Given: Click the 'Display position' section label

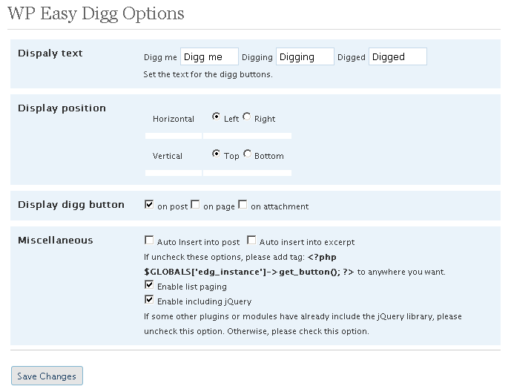Looking at the screenshot, I should coord(62,108).
